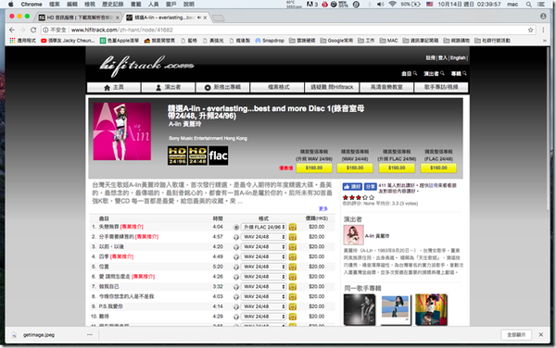Open A-Lin artist portrait thumbnail
This screenshot has height=348, width=556.
tap(354, 235)
